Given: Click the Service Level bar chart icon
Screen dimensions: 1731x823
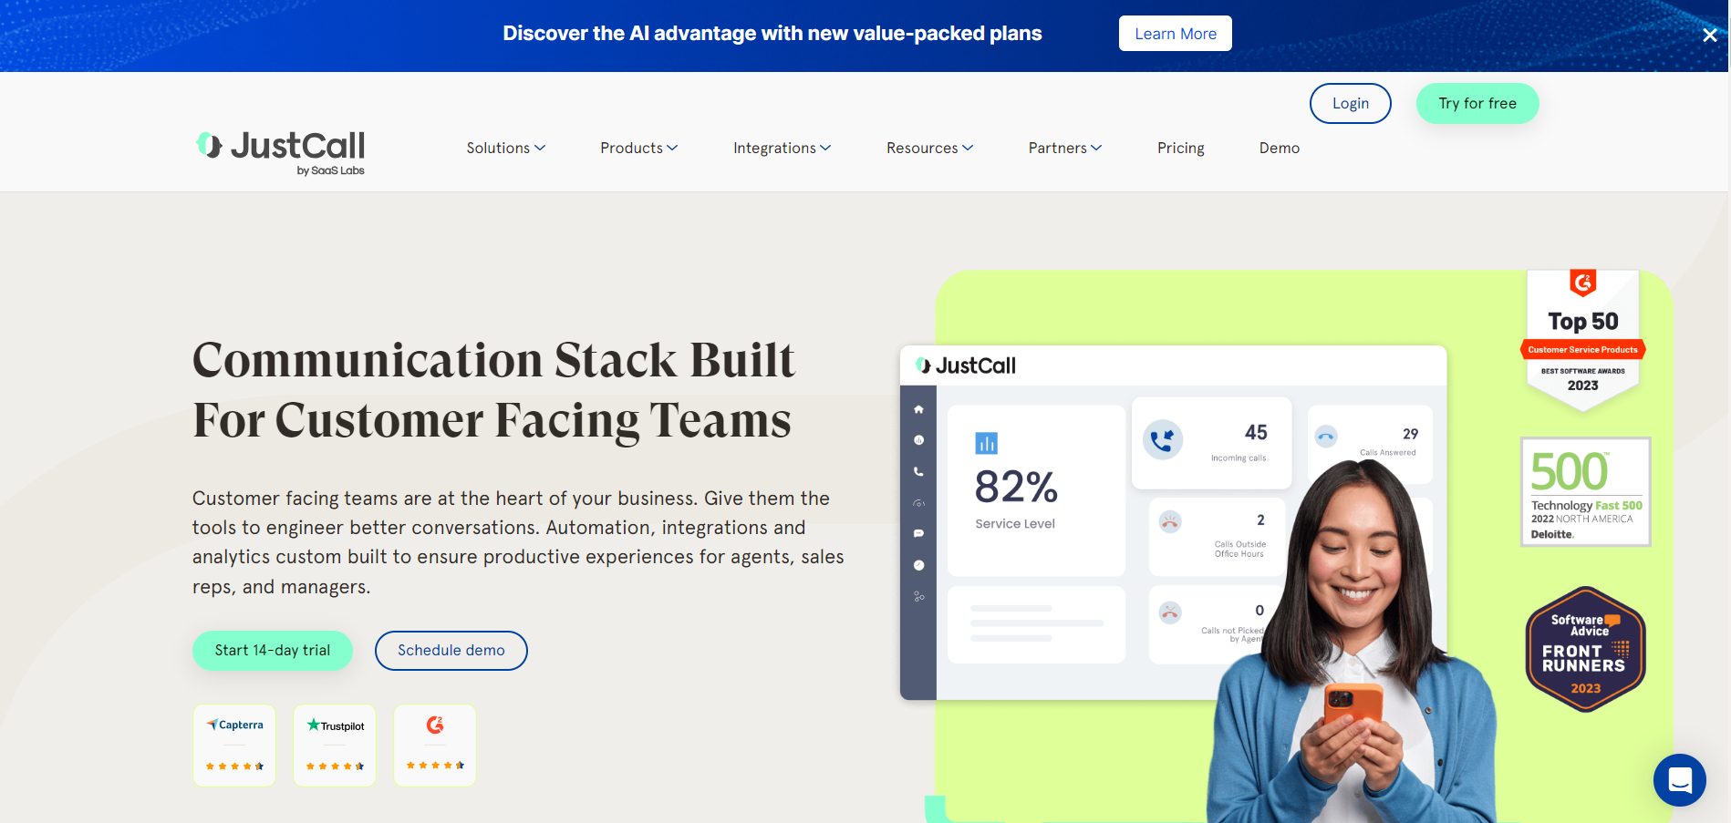Looking at the screenshot, I should [x=986, y=443].
